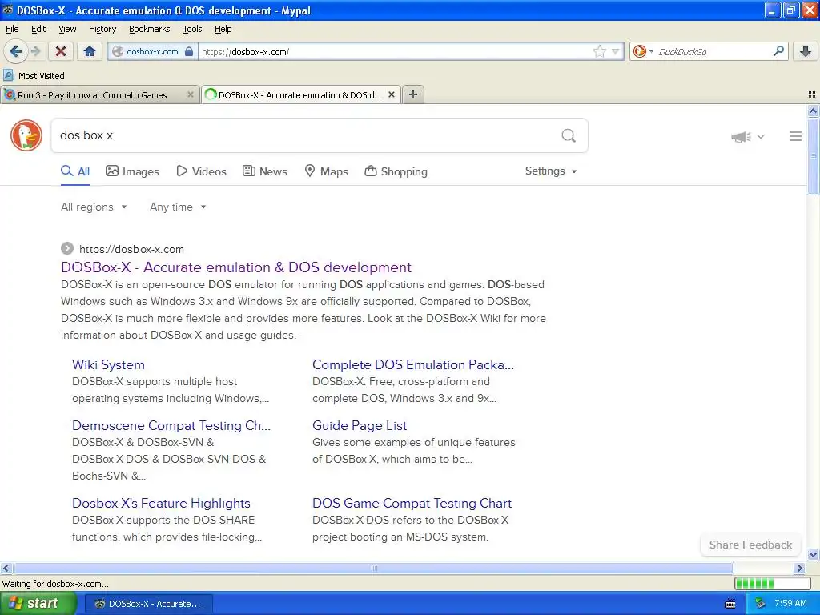Open the DOSBox-X Accurate emulation result title
Screen dimensions: 820x615
point(236,267)
